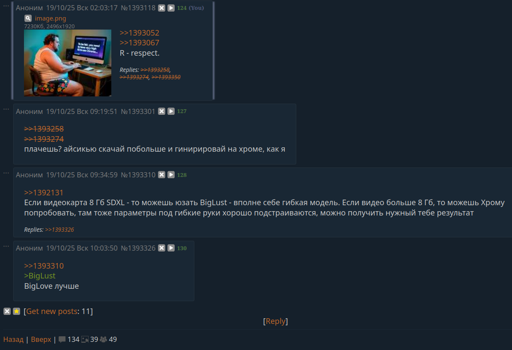Jump to top with the Вверх link
Image resolution: width=512 pixels, height=350 pixels.
click(x=41, y=340)
